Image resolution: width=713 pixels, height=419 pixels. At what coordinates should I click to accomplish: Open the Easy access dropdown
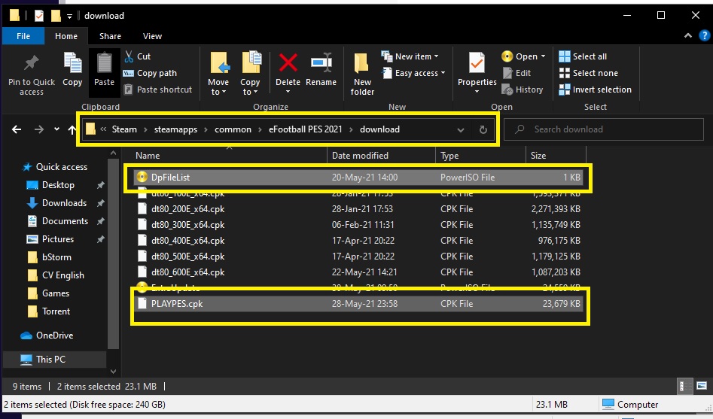414,73
